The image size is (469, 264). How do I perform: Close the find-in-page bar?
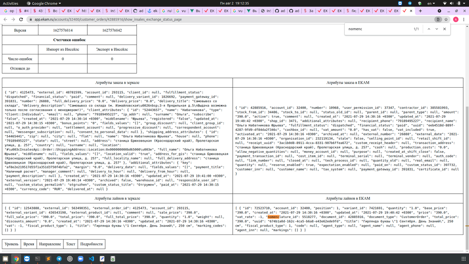(445, 29)
